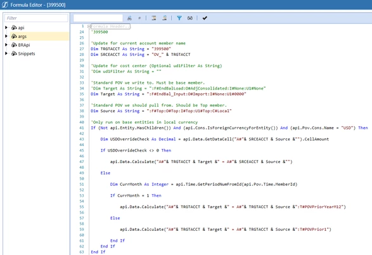Viewport: 372px width, 255px height.
Task: Click the Formula Editor app logo icon
Action: 5,4
